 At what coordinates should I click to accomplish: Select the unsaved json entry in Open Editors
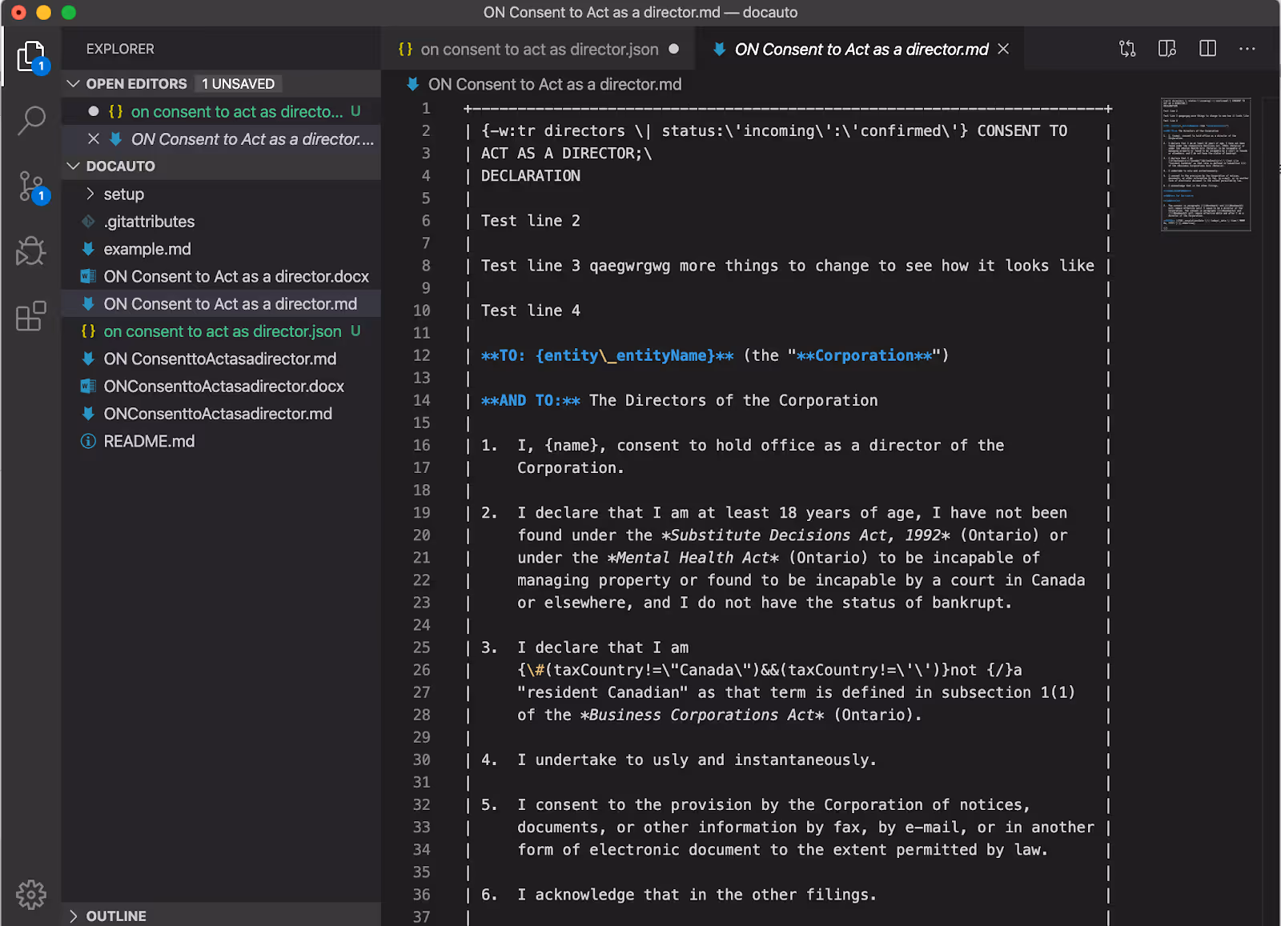pos(221,111)
